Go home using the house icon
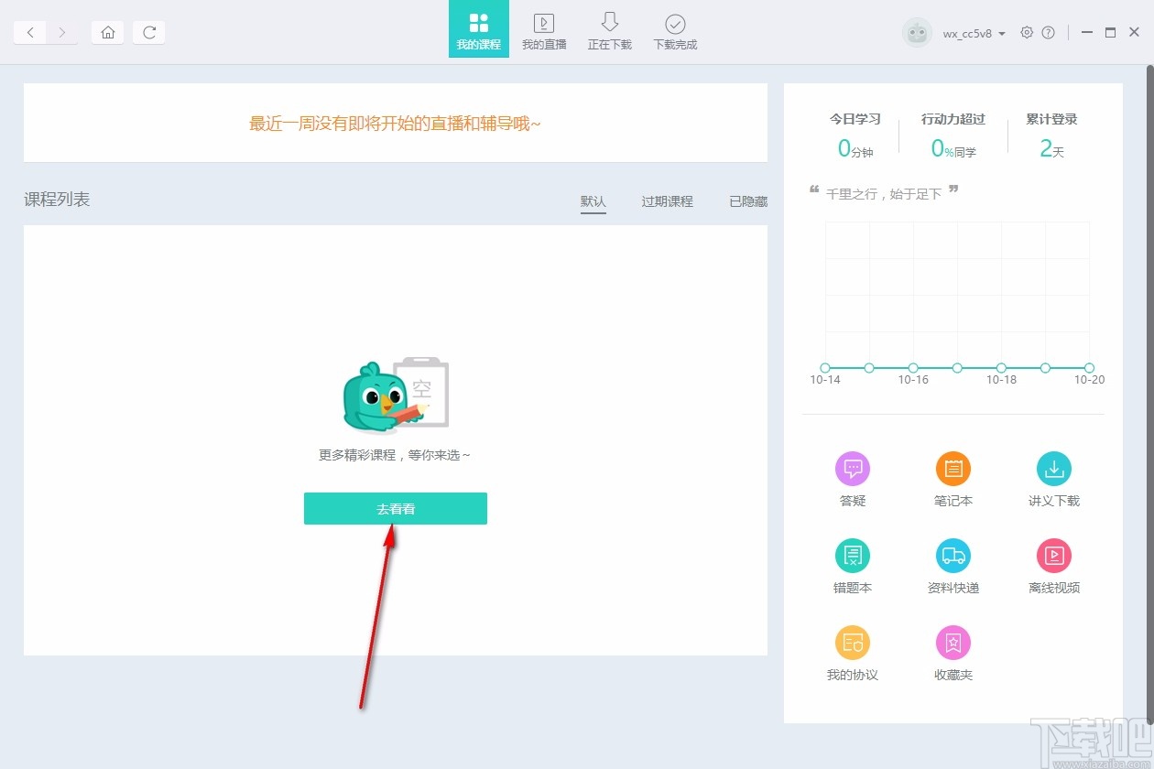Viewport: 1154px width, 769px height. 107,32
